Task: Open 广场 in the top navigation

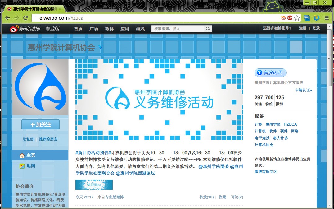Action: click(x=94, y=29)
